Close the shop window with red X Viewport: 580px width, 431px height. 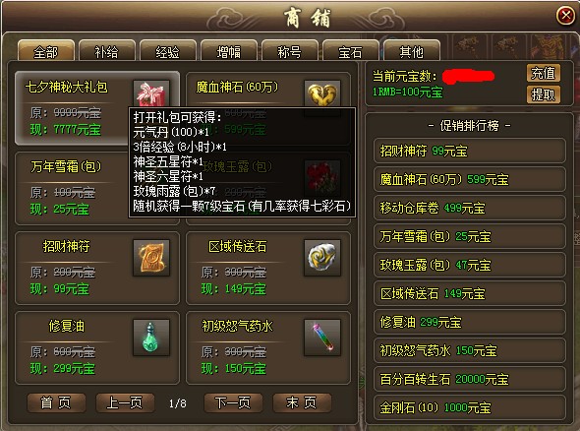pyautogui.click(x=565, y=16)
